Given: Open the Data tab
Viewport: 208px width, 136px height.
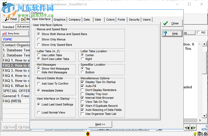Looking at the screenshot, I should [87, 20].
